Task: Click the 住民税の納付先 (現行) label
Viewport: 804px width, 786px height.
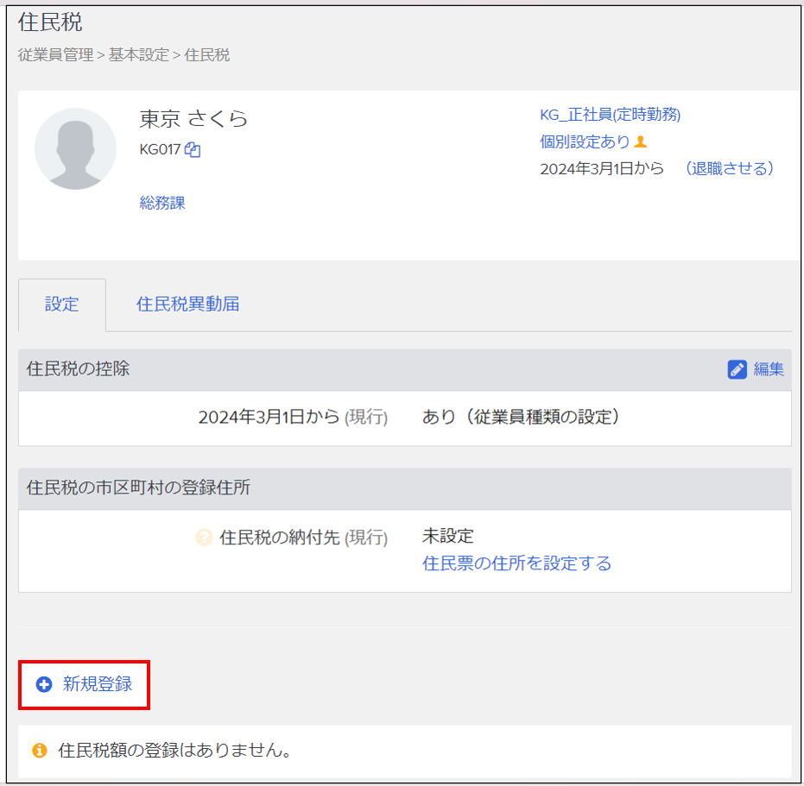Action: 304,538
